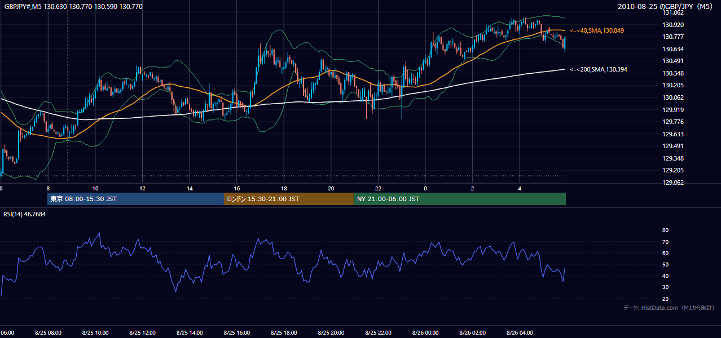Click the 8/25 16:00 bottom time label
Viewport: 721px width, 338px height.
coord(237,332)
